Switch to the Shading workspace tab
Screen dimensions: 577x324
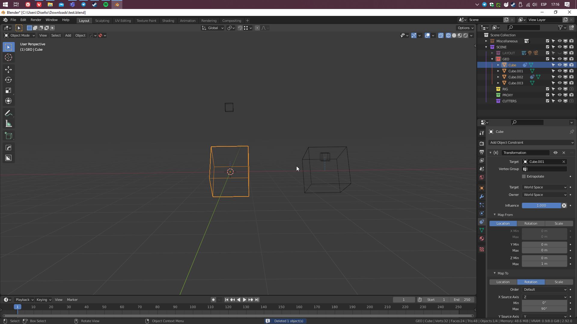click(168, 21)
